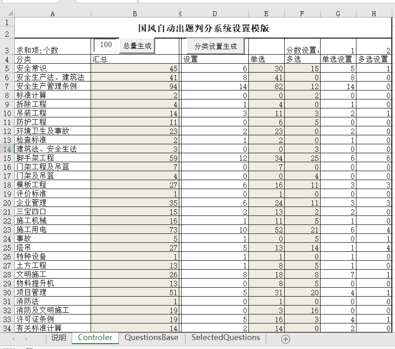Click 单选 value 82 in row 7
This screenshot has height=349, width=395.
pyautogui.click(x=266, y=86)
